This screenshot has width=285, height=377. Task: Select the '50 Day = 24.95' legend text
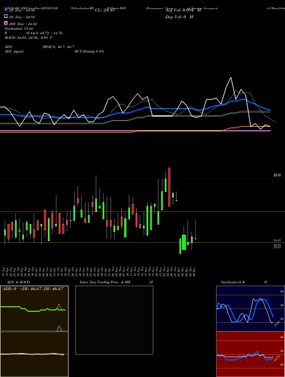coord(22,17)
